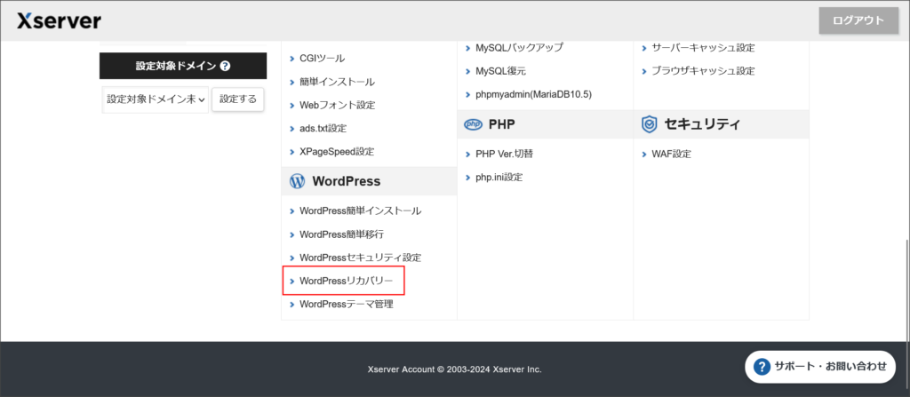
Task: Open WordPress簡単移行 link
Action: [x=341, y=234]
